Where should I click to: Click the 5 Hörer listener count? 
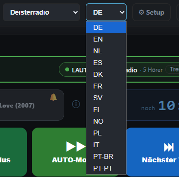pos(153,70)
